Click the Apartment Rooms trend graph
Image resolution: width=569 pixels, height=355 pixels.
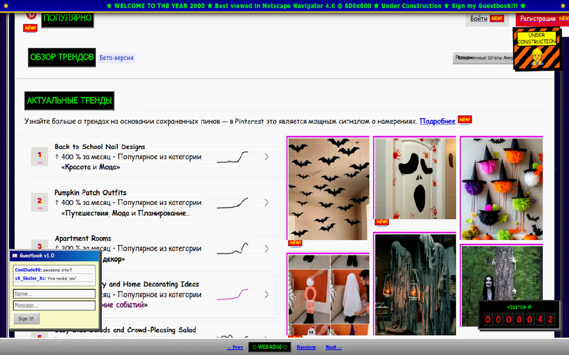click(232, 248)
